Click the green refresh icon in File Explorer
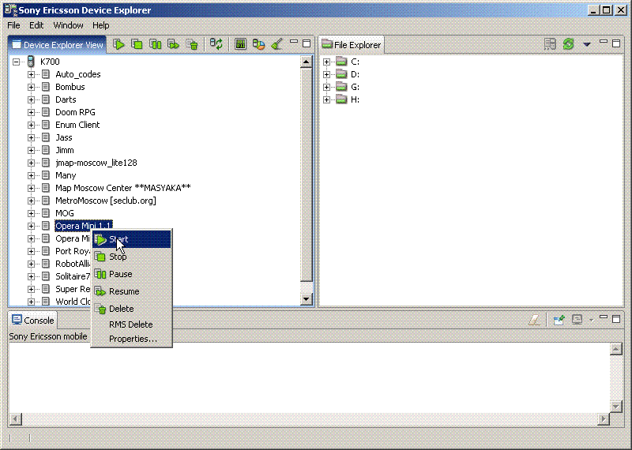Screen dimensions: 632x450 [568, 44]
